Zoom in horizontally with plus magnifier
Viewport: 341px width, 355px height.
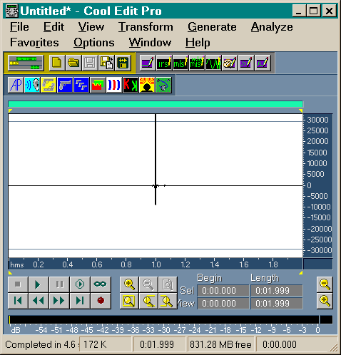click(129, 284)
